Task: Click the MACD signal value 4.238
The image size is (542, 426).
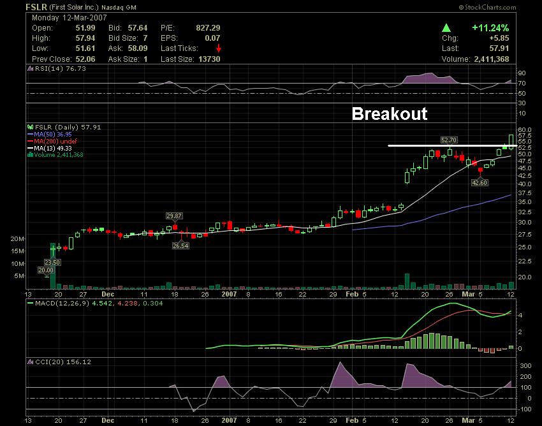Action: pyautogui.click(x=128, y=304)
